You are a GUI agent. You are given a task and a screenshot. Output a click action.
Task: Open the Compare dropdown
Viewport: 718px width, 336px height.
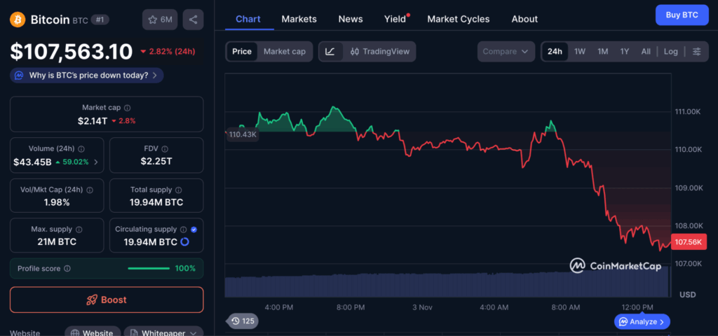pos(506,51)
